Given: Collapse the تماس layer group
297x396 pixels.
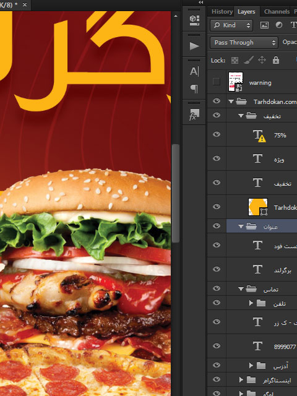Looking at the screenshot, I should 241,288.
